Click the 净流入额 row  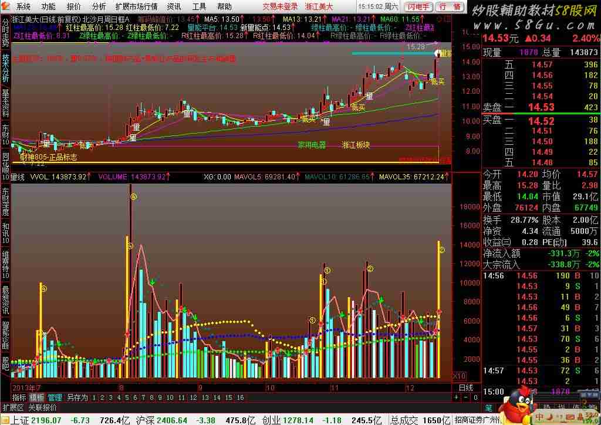[x=541, y=253]
